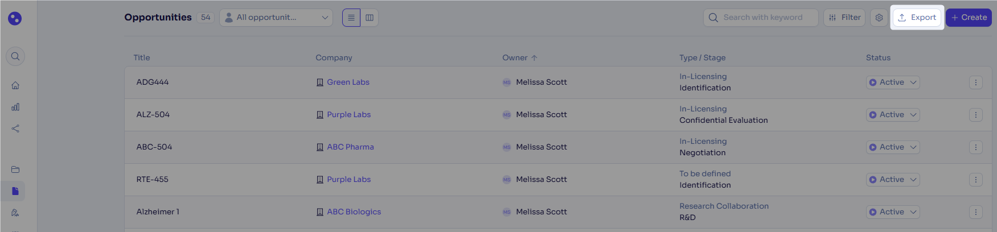This screenshot has width=997, height=232.
Task: Open the Green Labs company link
Action: (x=348, y=82)
